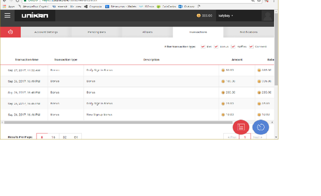The image size is (321, 196).
Task: Open the Notifications tab
Action: pyautogui.click(x=249, y=32)
